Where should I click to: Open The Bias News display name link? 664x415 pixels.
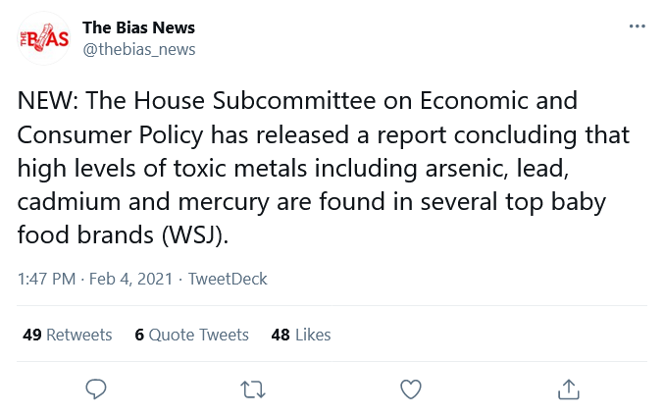(139, 27)
